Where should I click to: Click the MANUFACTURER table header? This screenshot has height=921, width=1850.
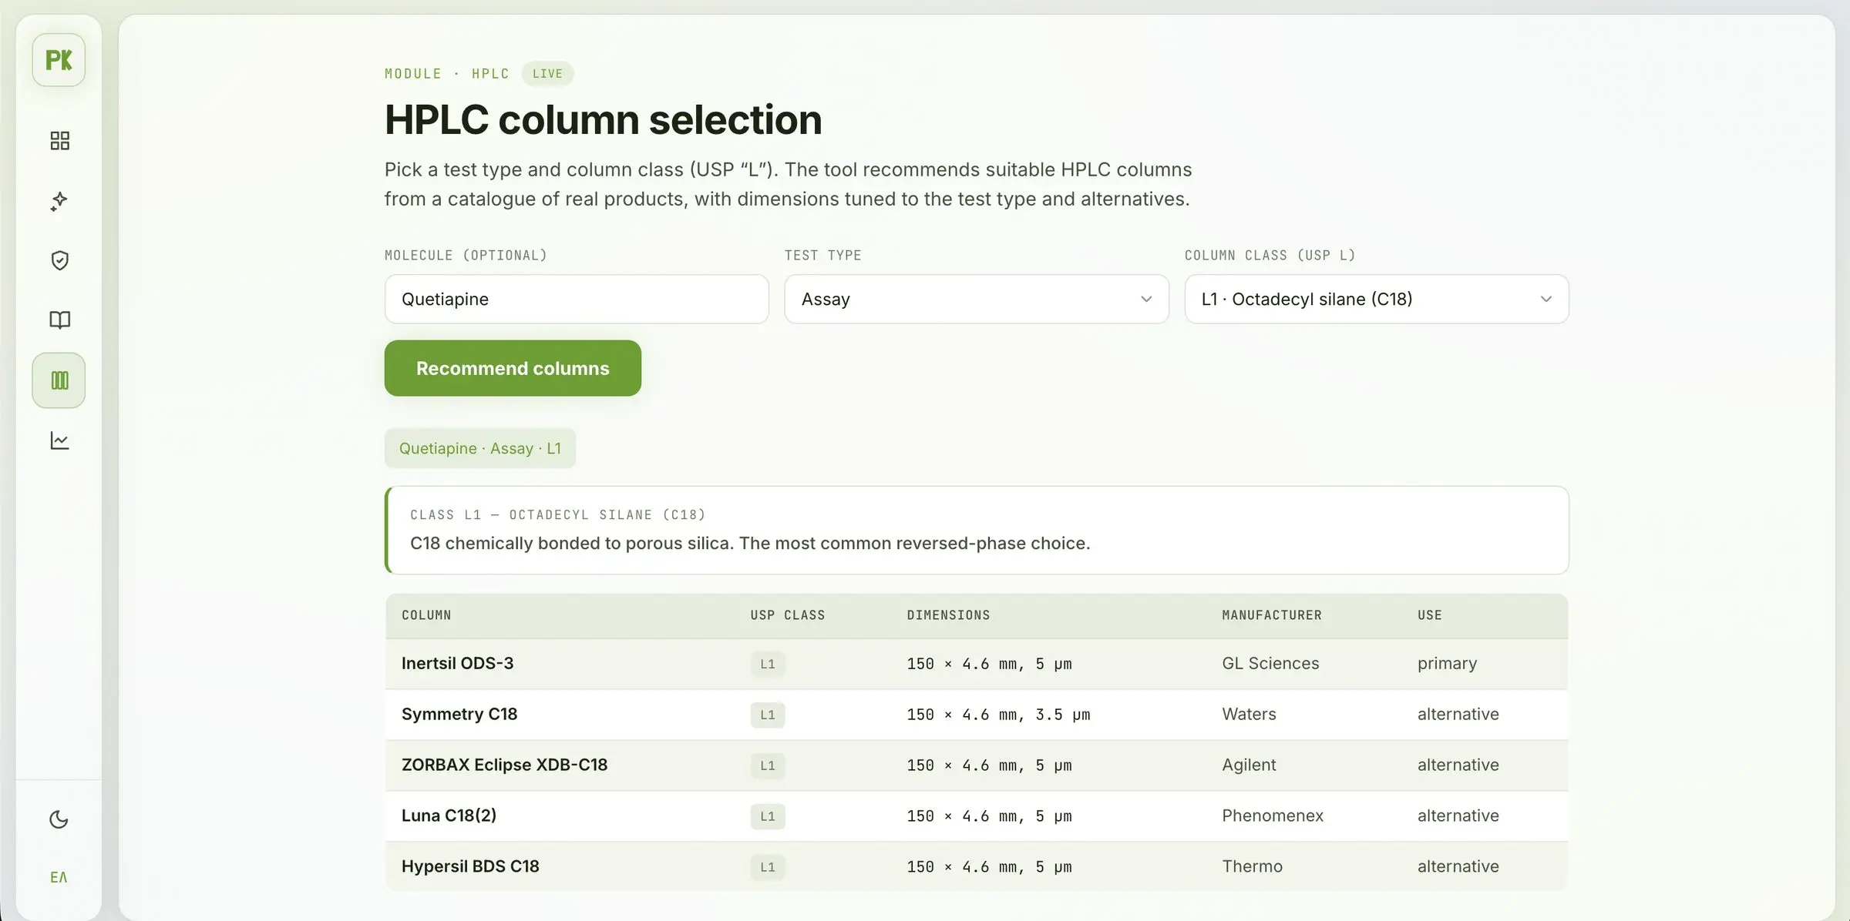[x=1272, y=615]
